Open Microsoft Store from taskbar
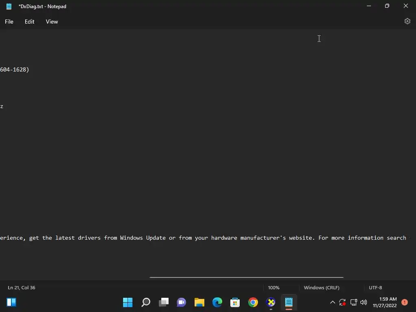The height and width of the screenshot is (312, 416). pyautogui.click(x=235, y=302)
